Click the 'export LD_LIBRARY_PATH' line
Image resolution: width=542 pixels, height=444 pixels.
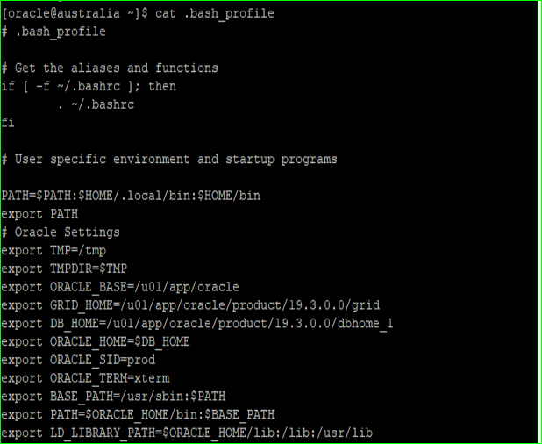[187, 433]
